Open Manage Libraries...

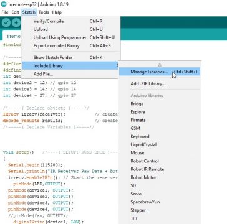[x=160, y=72]
